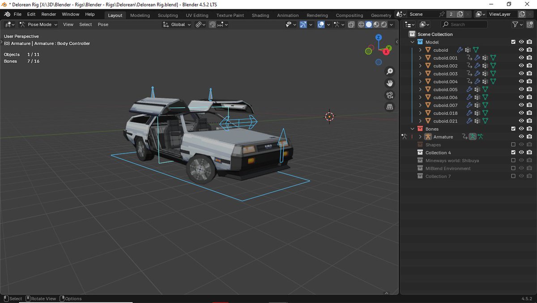The width and height of the screenshot is (537, 303).
Task: Collapse the Model collection
Action: [413, 42]
